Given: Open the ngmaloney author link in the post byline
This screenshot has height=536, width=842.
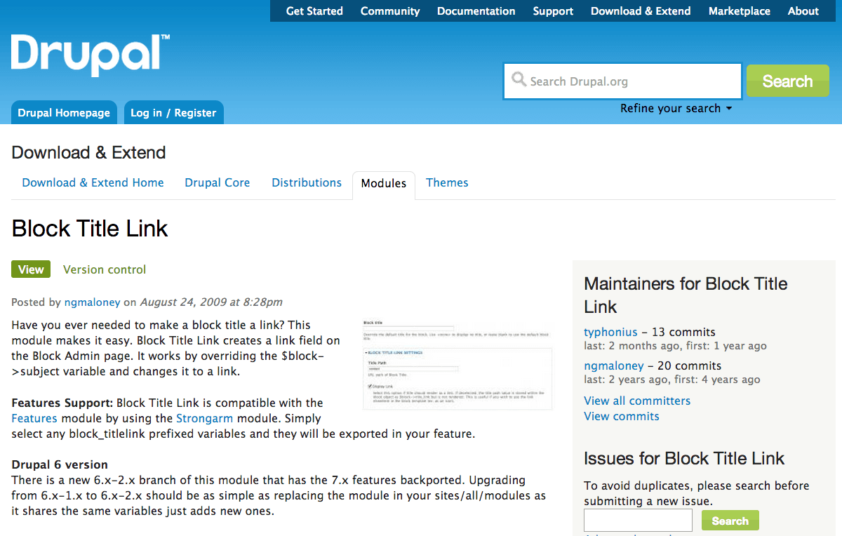Looking at the screenshot, I should [93, 302].
